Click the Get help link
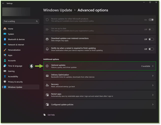The width and height of the screenshot is (161, 125). 51,115
